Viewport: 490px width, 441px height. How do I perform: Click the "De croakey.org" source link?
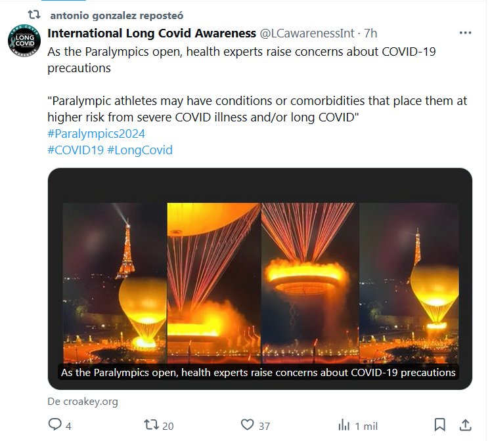pos(82,401)
